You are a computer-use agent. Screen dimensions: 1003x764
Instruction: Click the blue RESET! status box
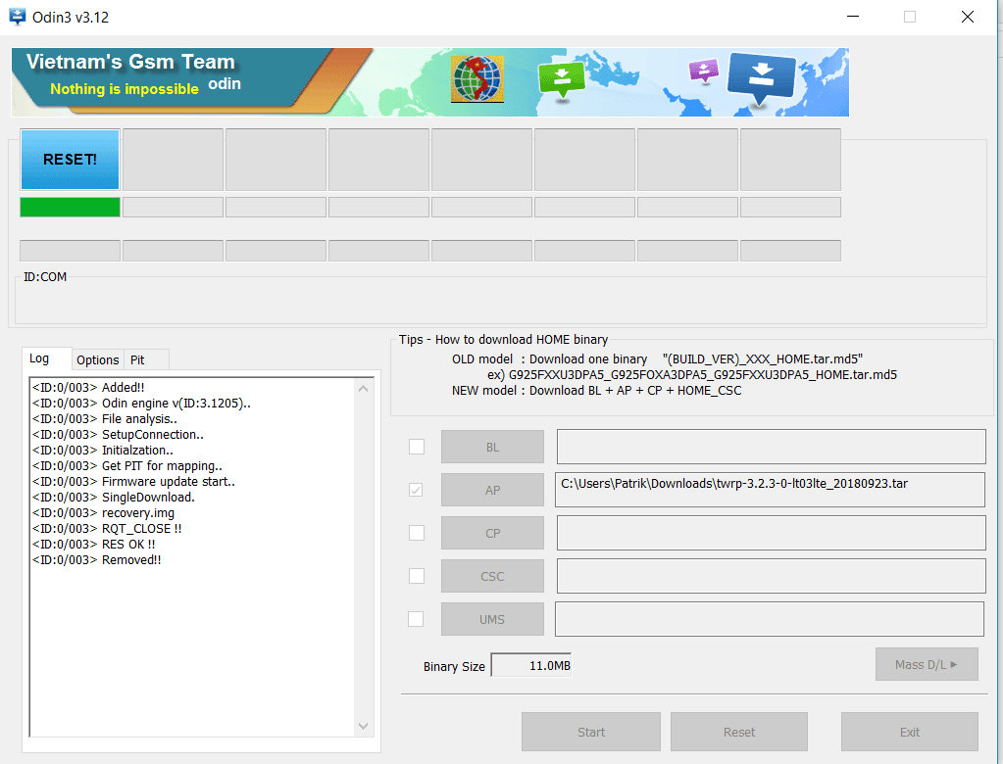[71, 159]
